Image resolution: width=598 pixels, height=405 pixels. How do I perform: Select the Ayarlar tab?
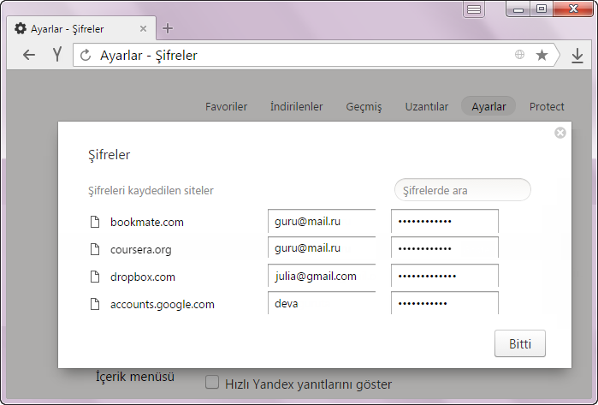488,106
